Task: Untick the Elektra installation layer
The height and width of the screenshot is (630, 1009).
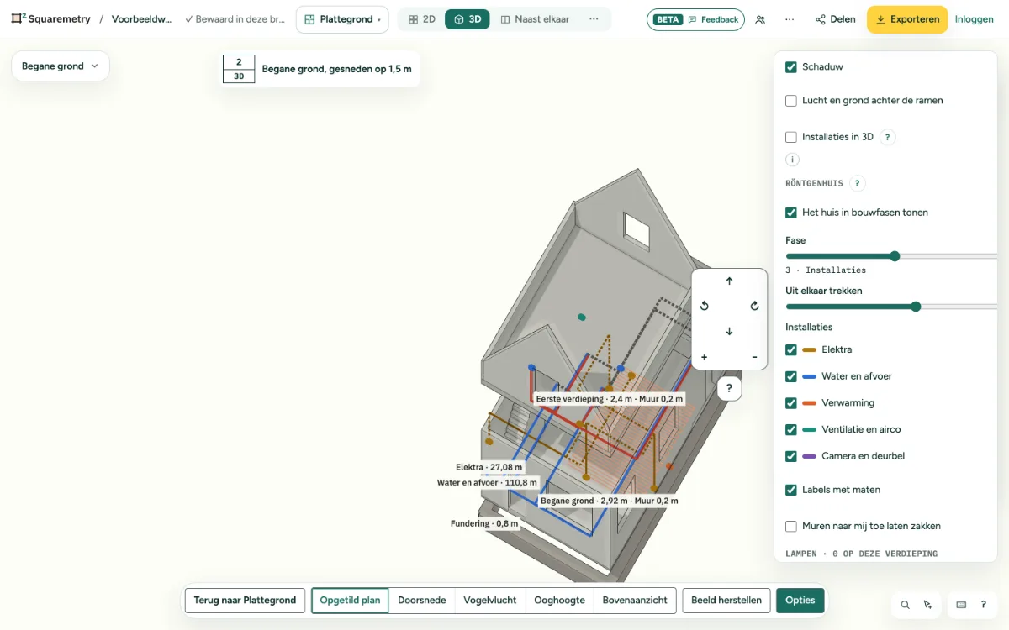Action: pyautogui.click(x=791, y=349)
